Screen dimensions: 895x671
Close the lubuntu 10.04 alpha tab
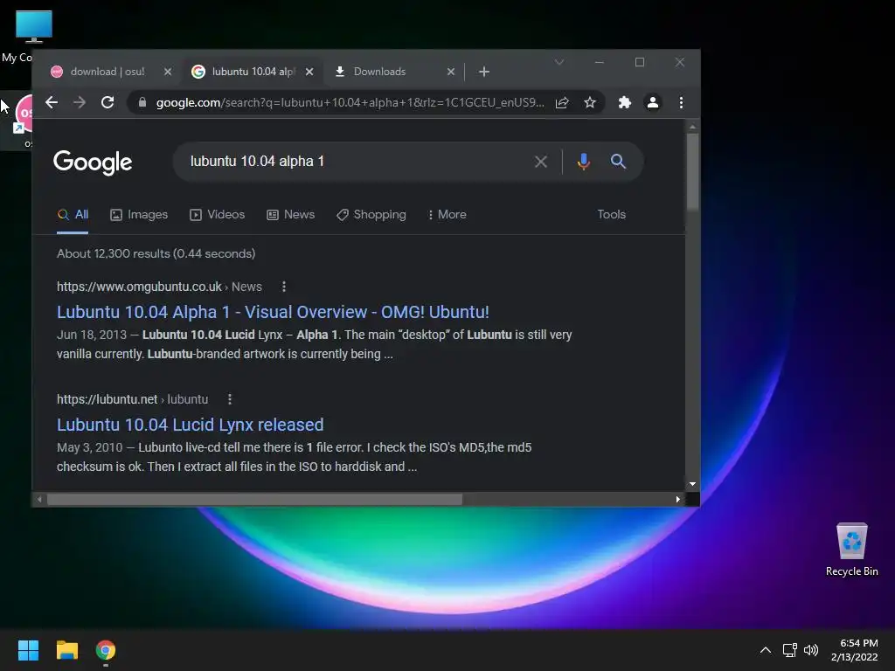[309, 72]
